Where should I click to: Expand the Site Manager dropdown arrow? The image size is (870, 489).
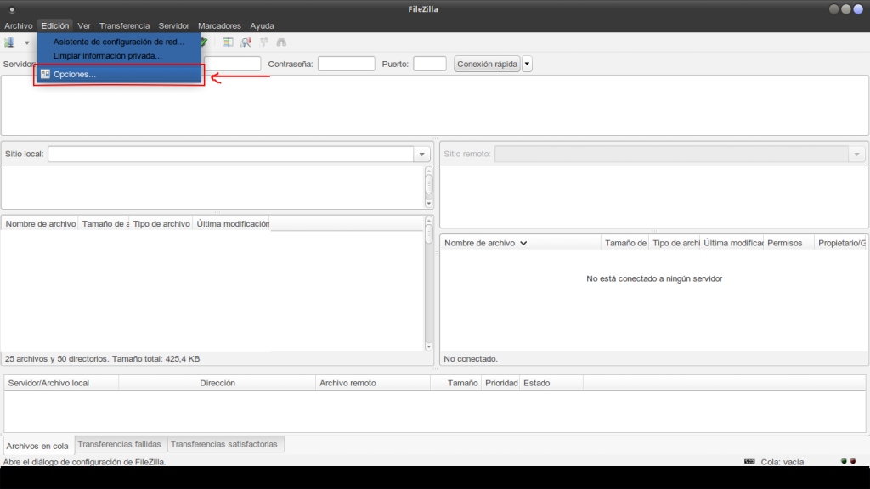27,42
